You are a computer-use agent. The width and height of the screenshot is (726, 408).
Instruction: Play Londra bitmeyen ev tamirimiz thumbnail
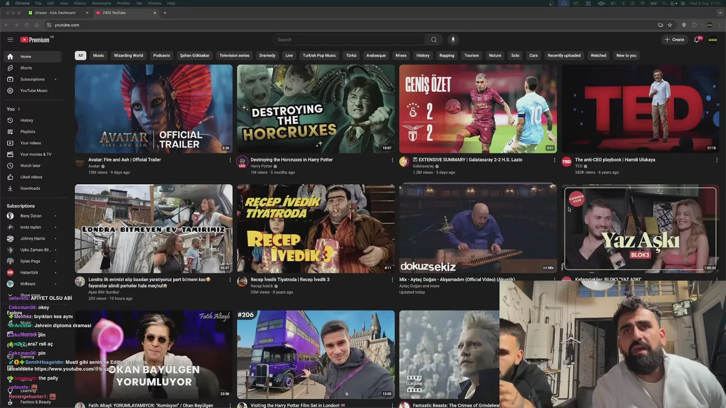(x=154, y=229)
